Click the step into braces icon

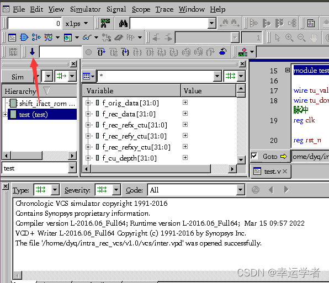[x=101, y=52]
